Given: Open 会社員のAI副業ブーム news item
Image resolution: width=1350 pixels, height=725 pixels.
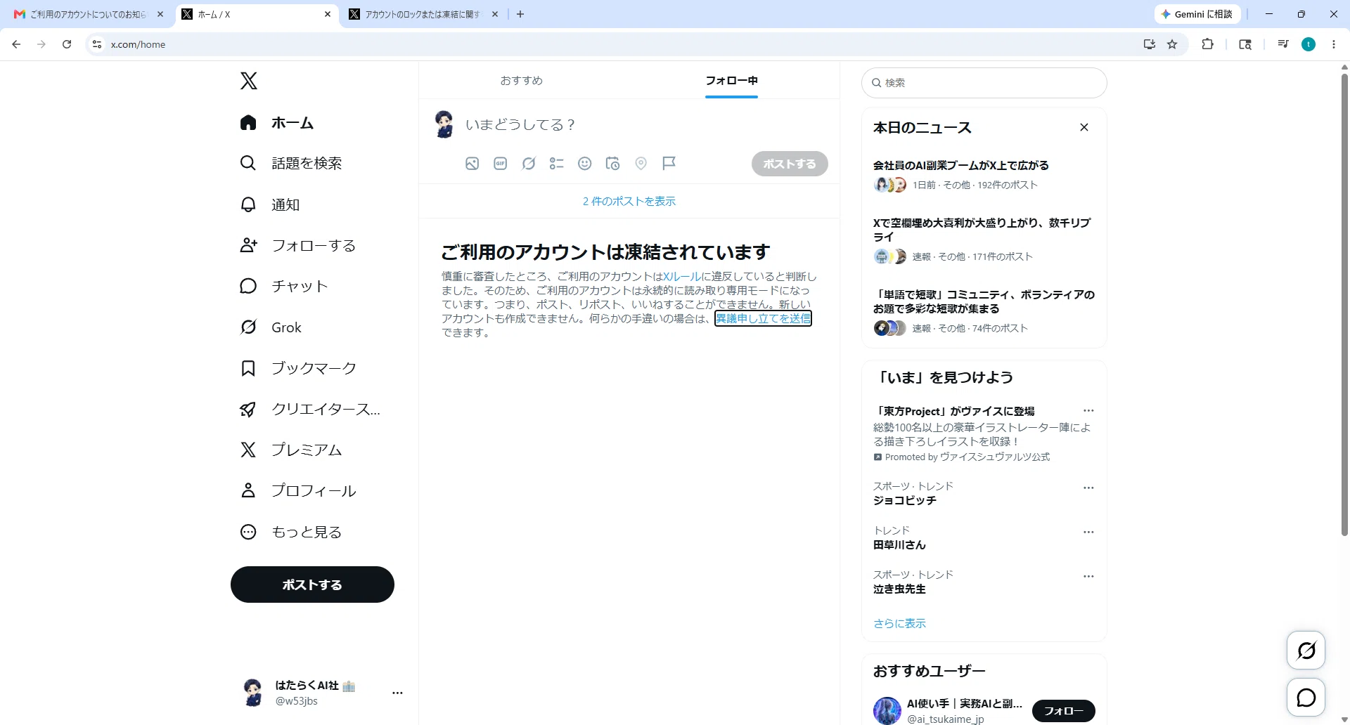Looking at the screenshot, I should click(x=984, y=175).
